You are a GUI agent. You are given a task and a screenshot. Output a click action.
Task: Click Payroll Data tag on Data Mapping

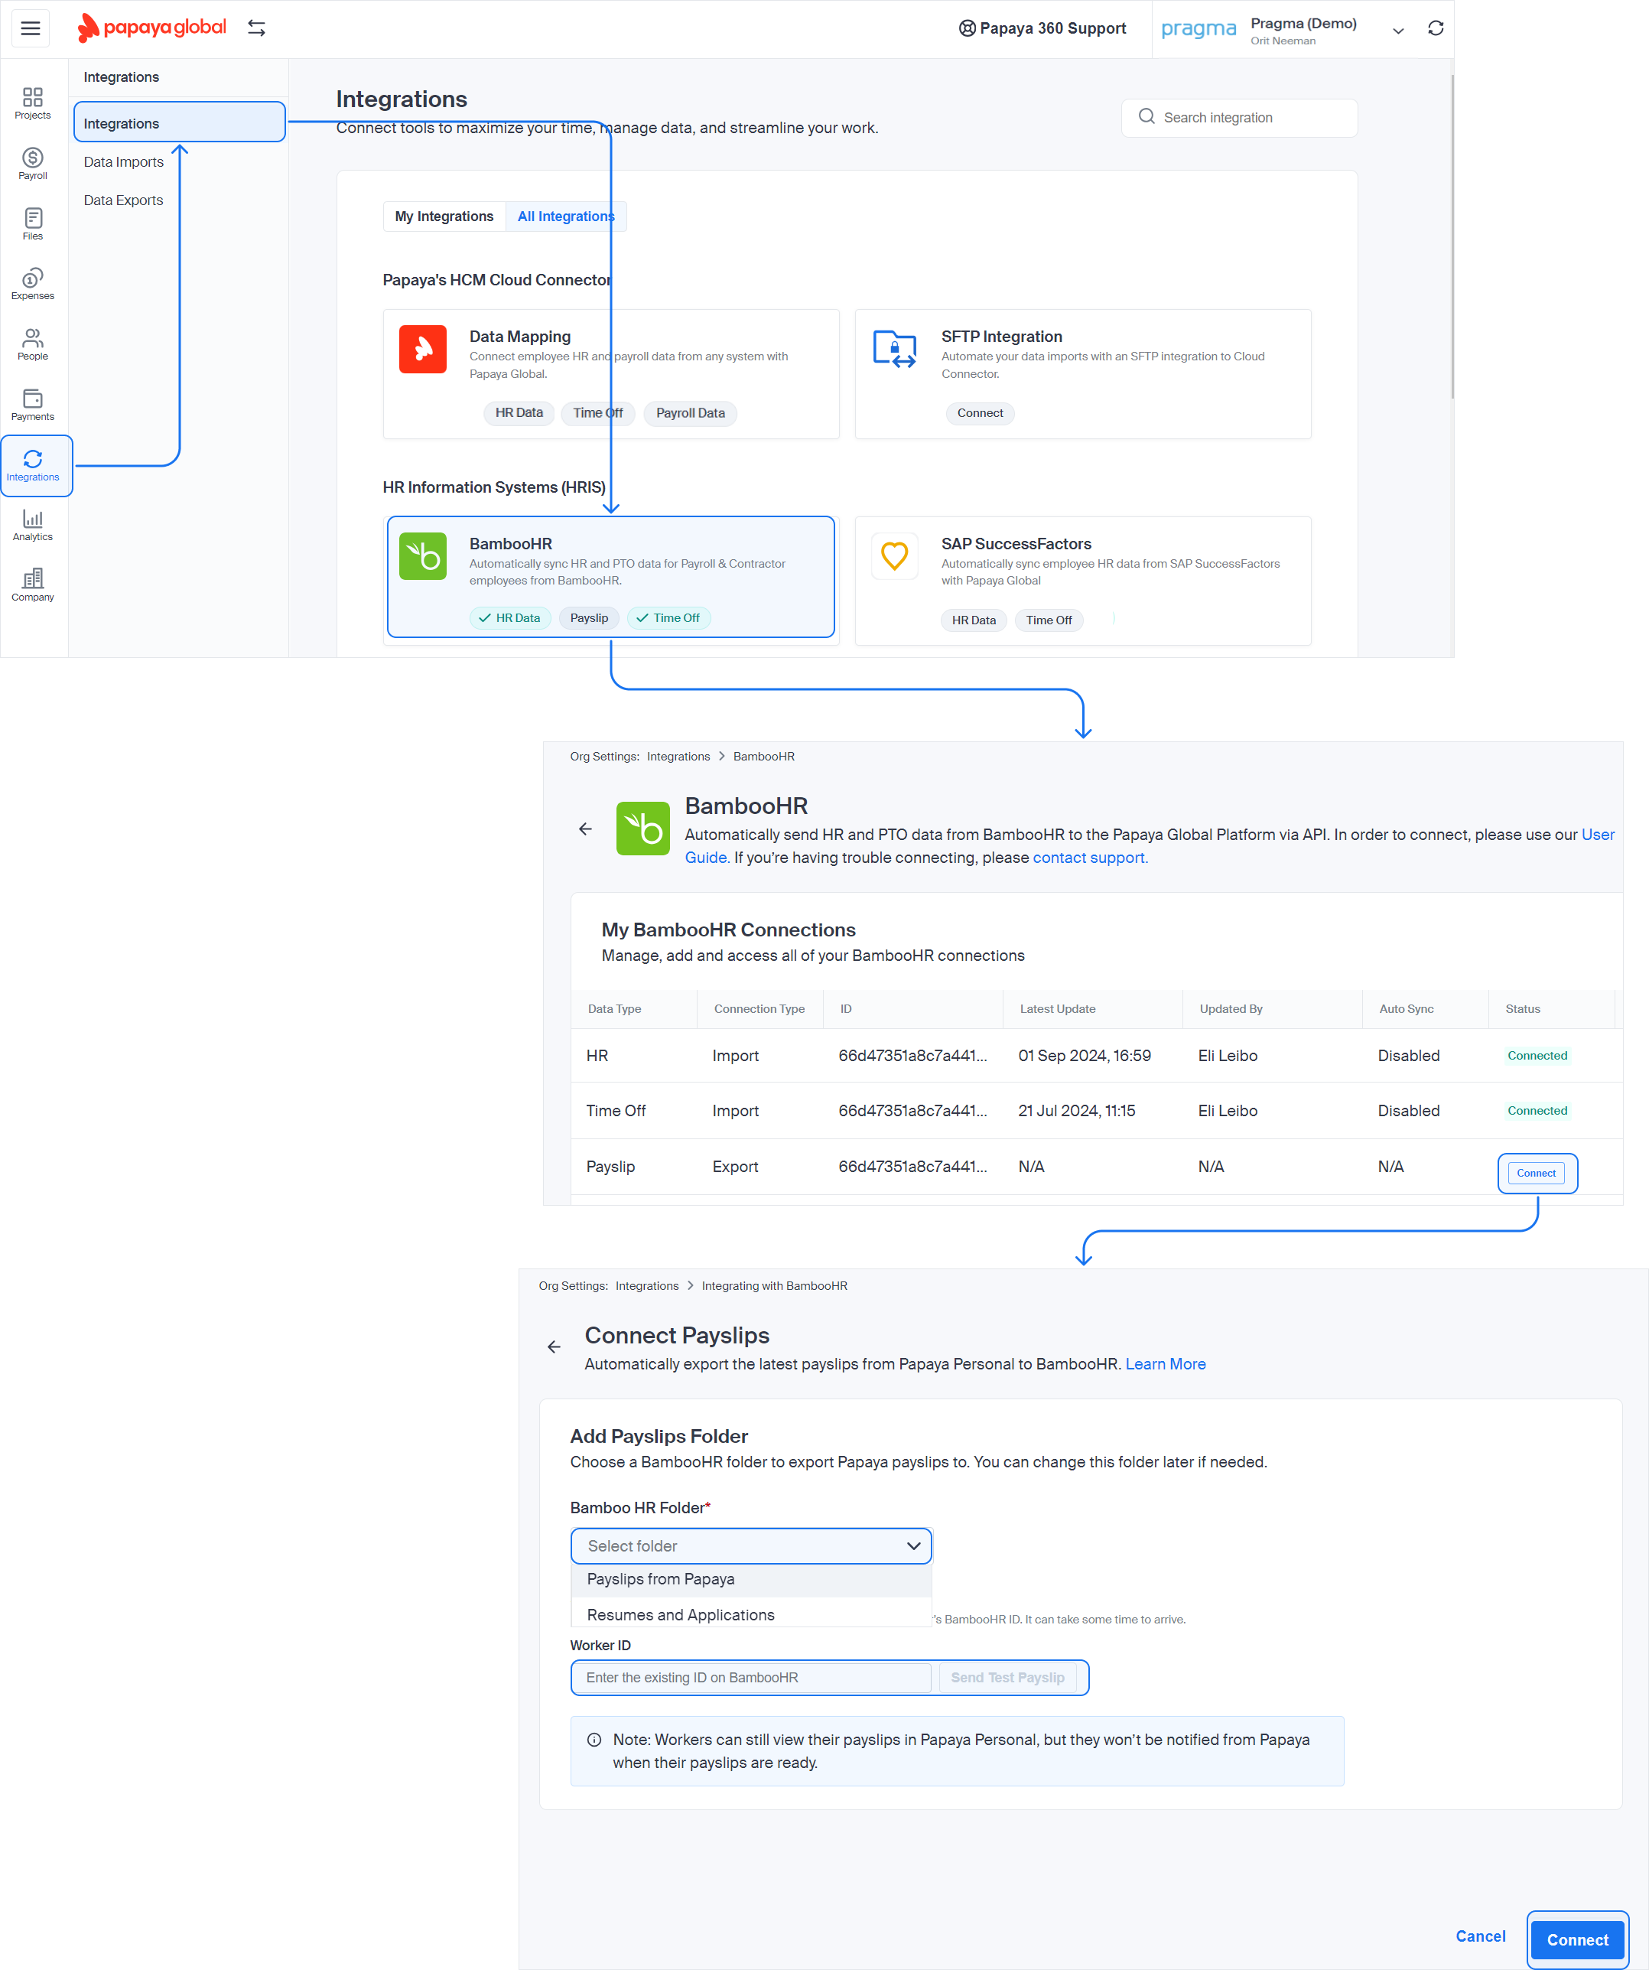(691, 413)
